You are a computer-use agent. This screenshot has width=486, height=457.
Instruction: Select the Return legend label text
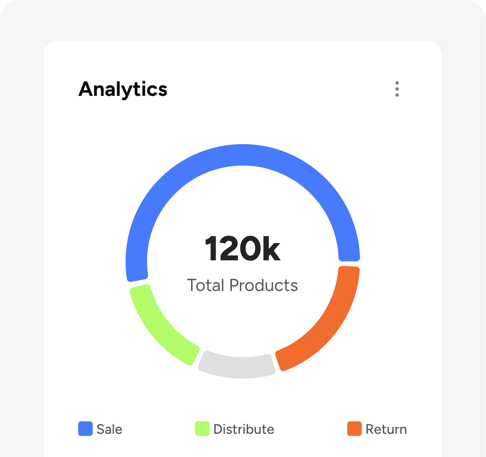pyautogui.click(x=385, y=429)
